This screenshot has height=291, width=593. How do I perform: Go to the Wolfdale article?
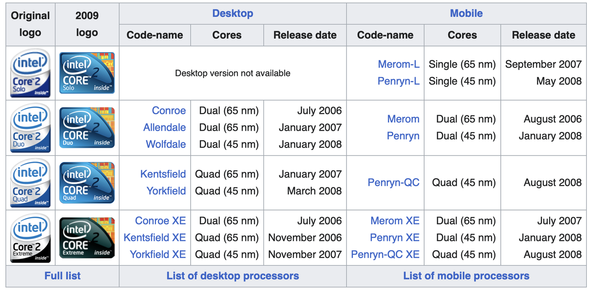point(166,144)
